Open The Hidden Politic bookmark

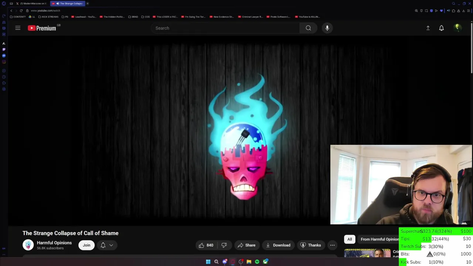point(112,17)
